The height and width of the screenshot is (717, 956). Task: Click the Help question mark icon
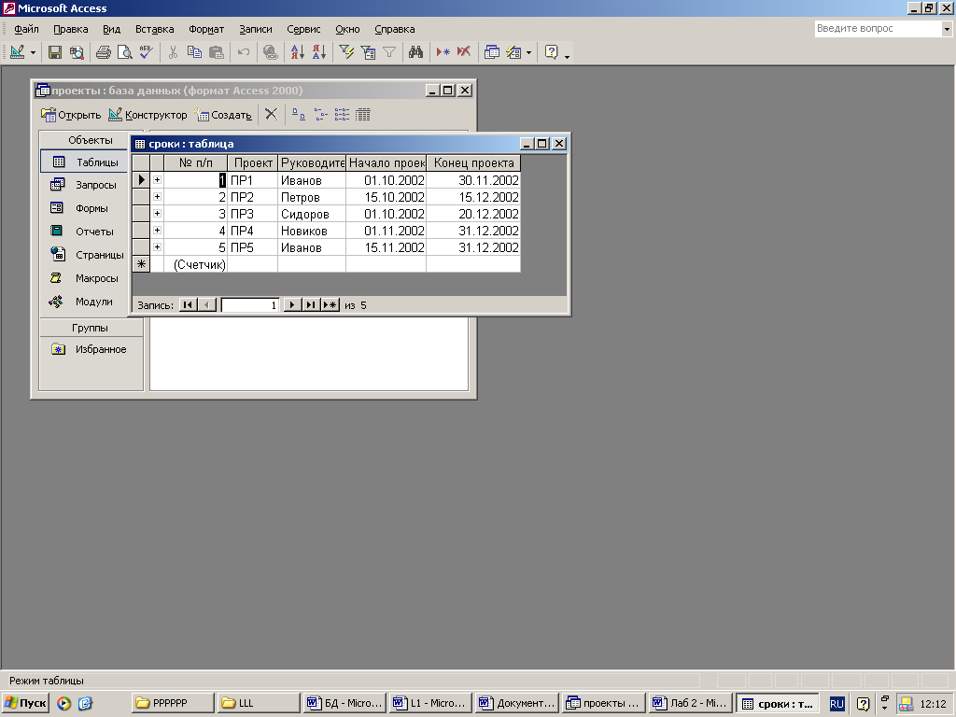pos(551,52)
